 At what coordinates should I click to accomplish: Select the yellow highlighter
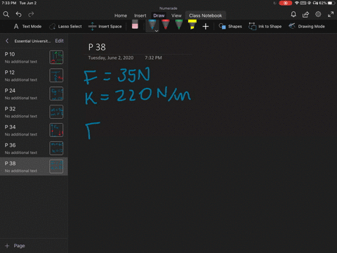tap(192, 25)
